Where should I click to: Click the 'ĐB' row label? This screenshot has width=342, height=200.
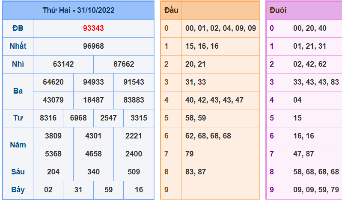[18, 28]
